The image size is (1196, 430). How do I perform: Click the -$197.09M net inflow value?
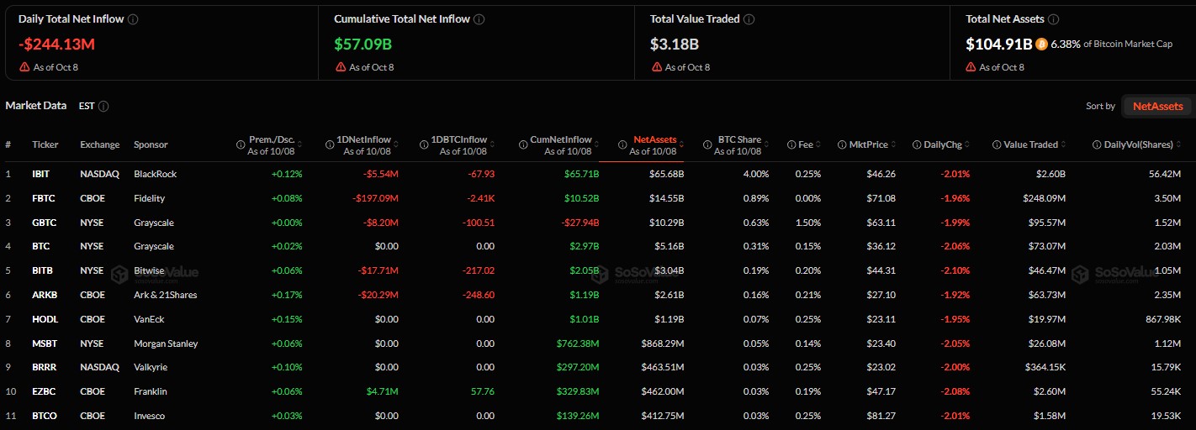(374, 198)
